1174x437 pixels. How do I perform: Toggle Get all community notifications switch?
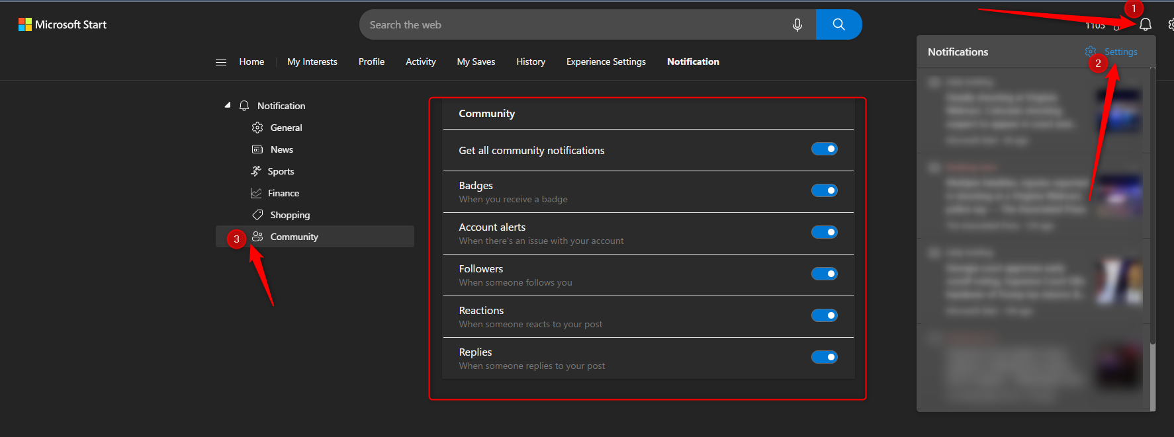tap(825, 149)
